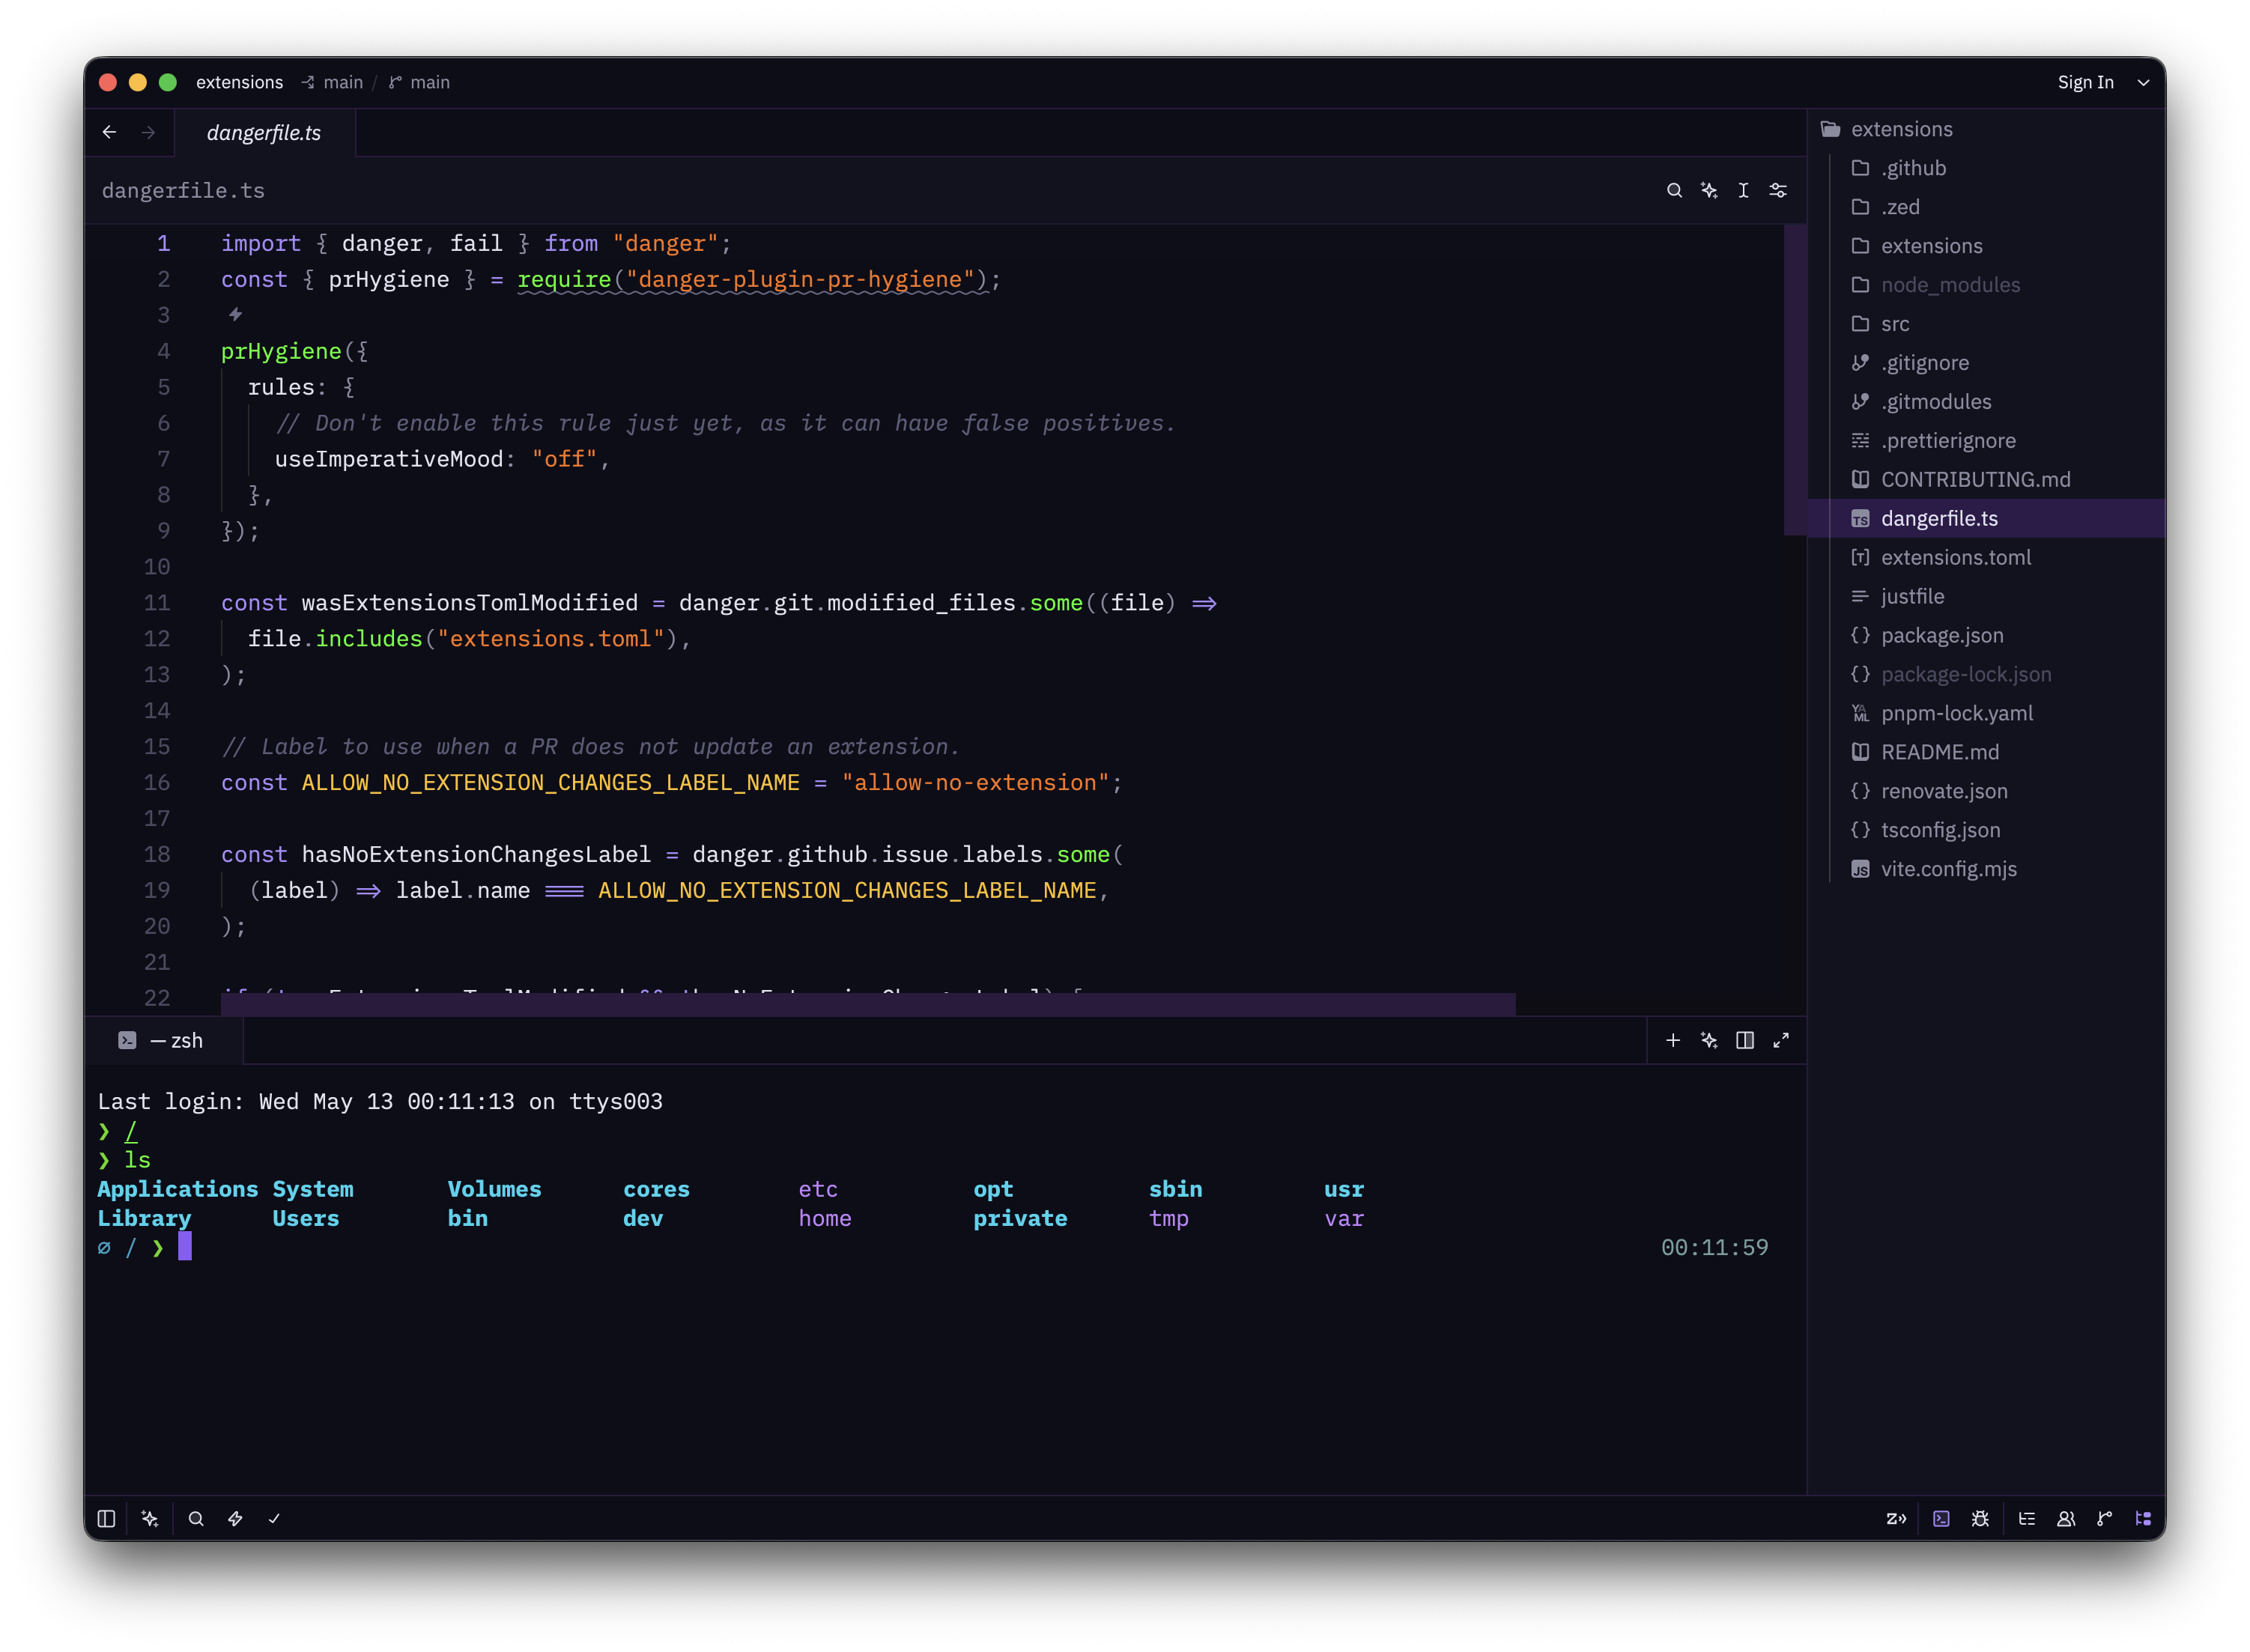Toggle project panel icon at bottom right
The height and width of the screenshot is (1652, 2250).
pyautogui.click(x=2143, y=1519)
